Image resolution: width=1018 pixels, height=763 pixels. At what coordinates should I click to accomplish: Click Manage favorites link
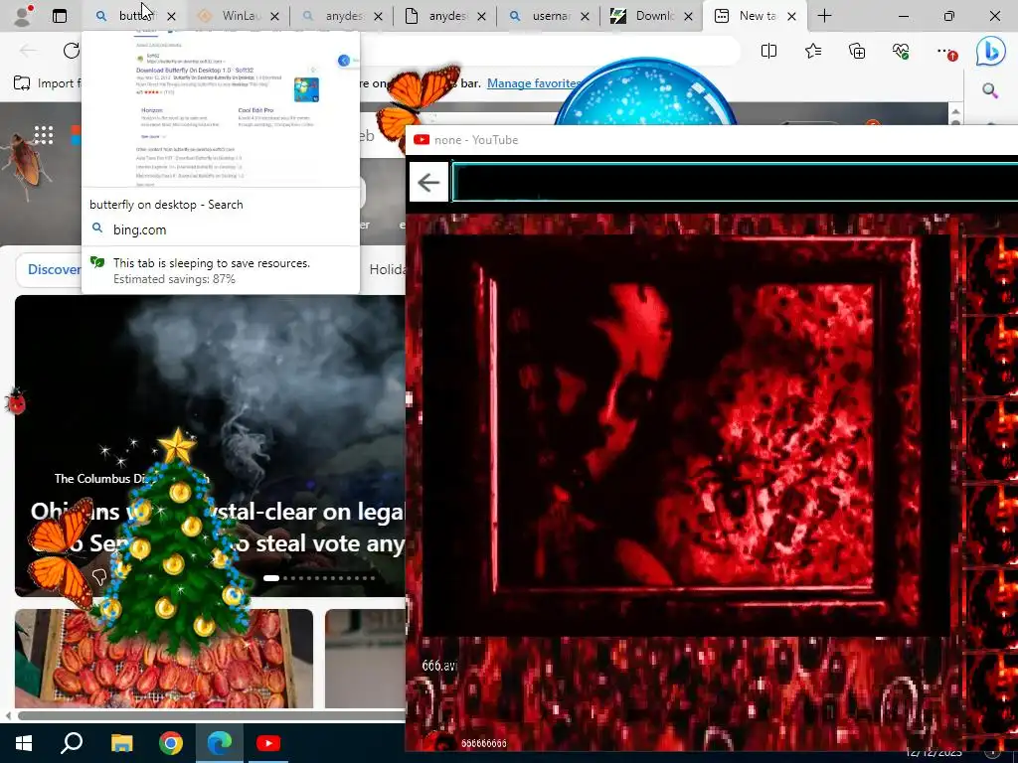(534, 83)
